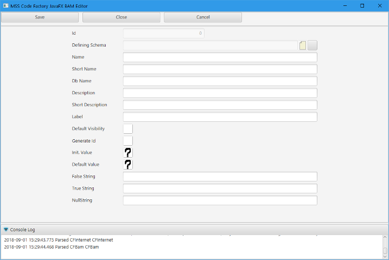Viewport: 389px width, 260px height.
Task: Focus the False String field
Action: pos(220,177)
